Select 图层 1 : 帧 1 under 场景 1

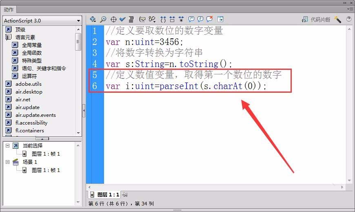(x=46, y=170)
